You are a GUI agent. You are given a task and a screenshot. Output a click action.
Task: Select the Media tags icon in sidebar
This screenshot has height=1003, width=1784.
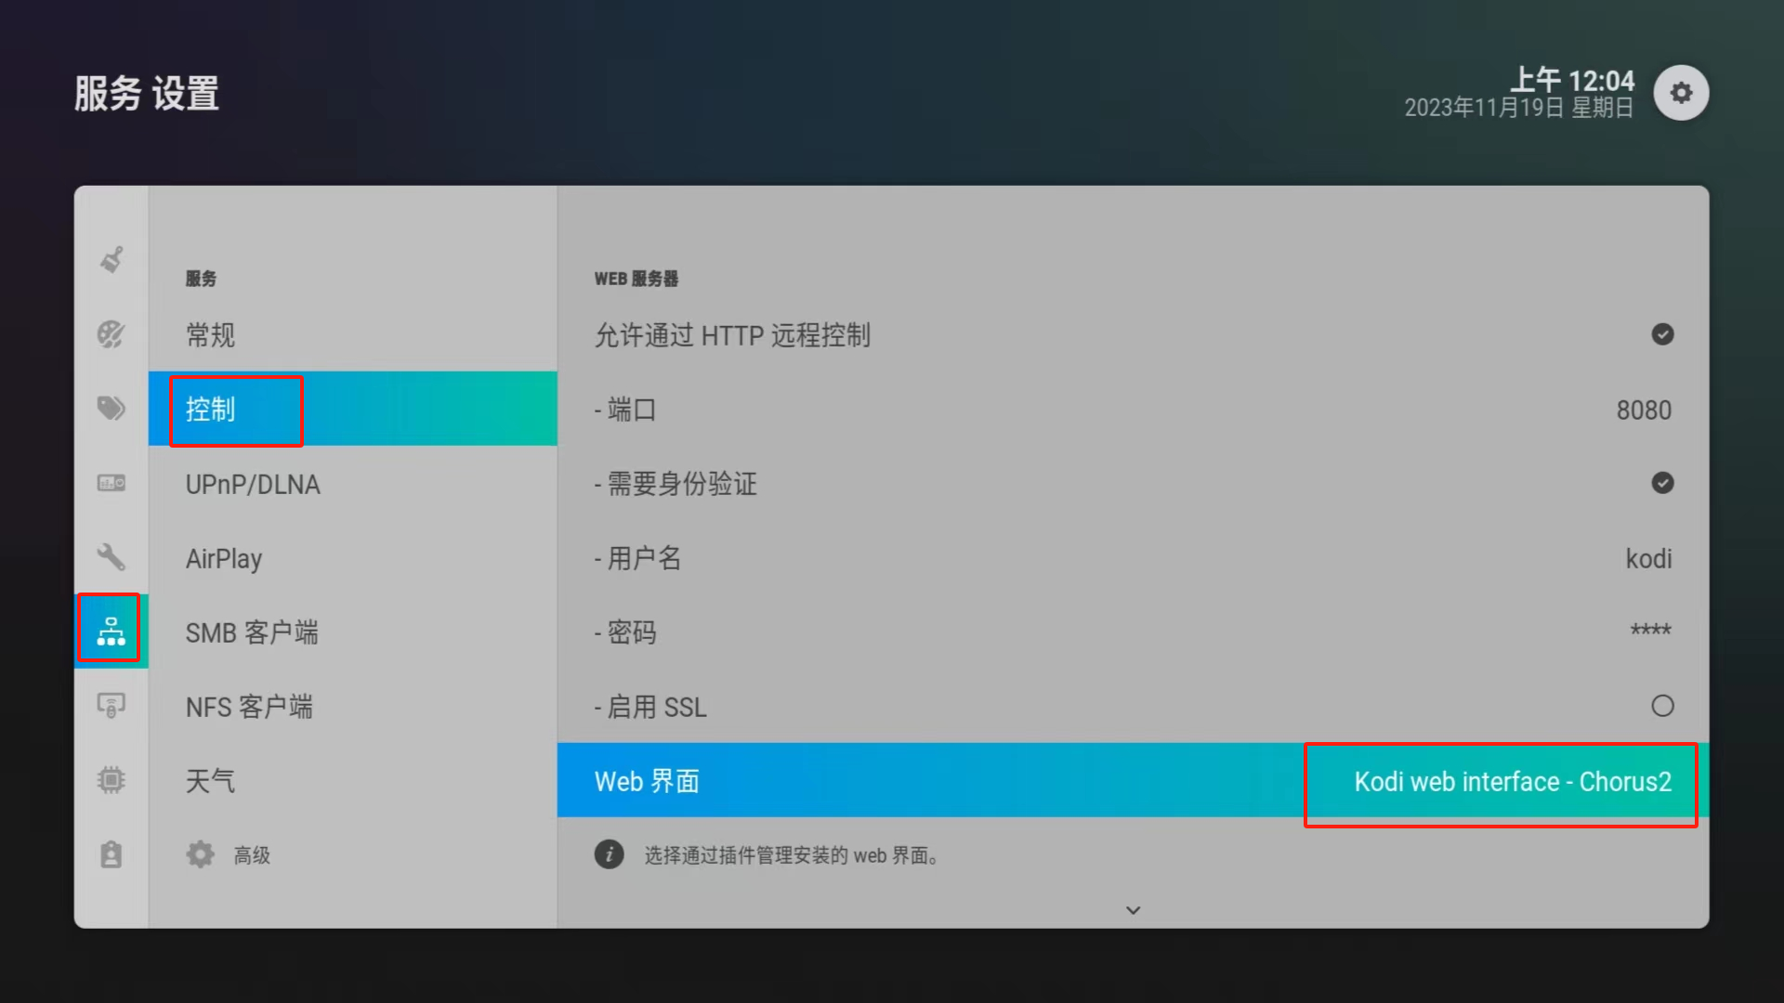click(111, 409)
